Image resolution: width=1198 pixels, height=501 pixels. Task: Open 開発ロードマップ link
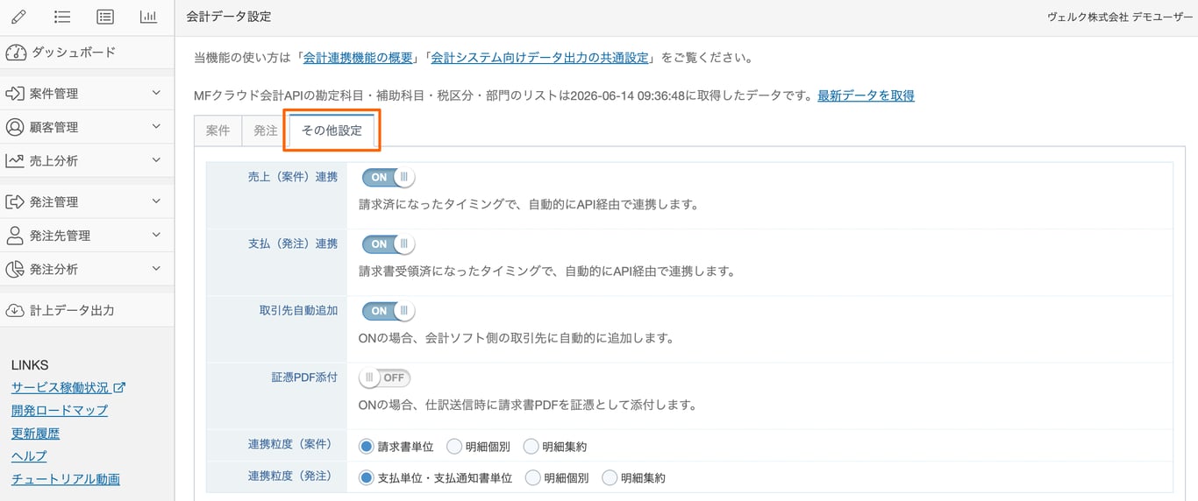60,410
